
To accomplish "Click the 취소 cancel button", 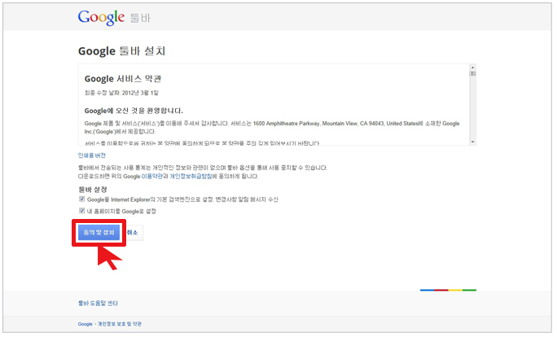I will (x=132, y=233).
